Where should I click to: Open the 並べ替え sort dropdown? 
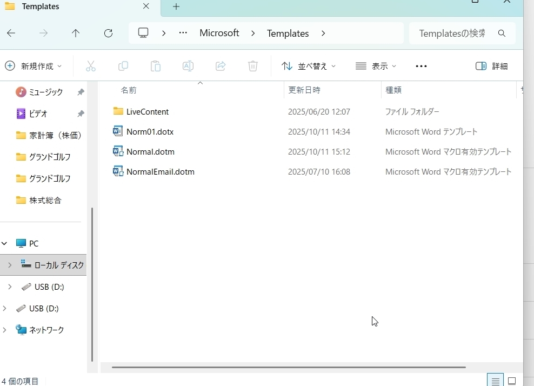click(x=309, y=66)
